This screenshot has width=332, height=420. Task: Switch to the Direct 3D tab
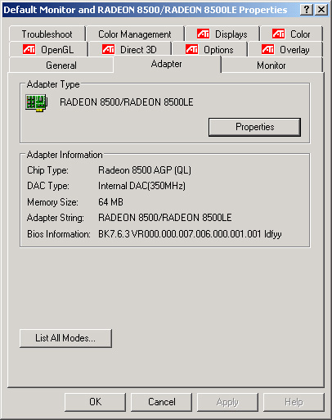[x=130, y=50]
